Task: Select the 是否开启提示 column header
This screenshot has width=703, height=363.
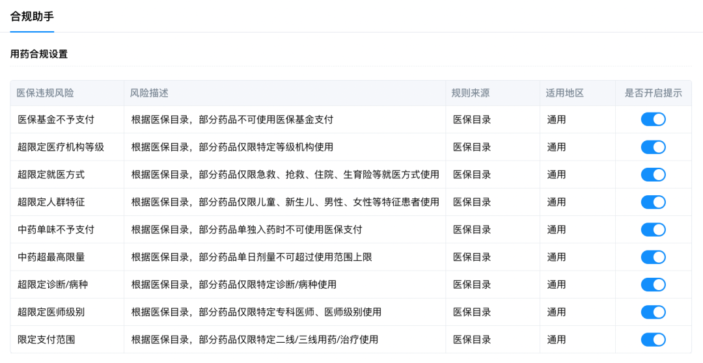Action: pos(653,93)
